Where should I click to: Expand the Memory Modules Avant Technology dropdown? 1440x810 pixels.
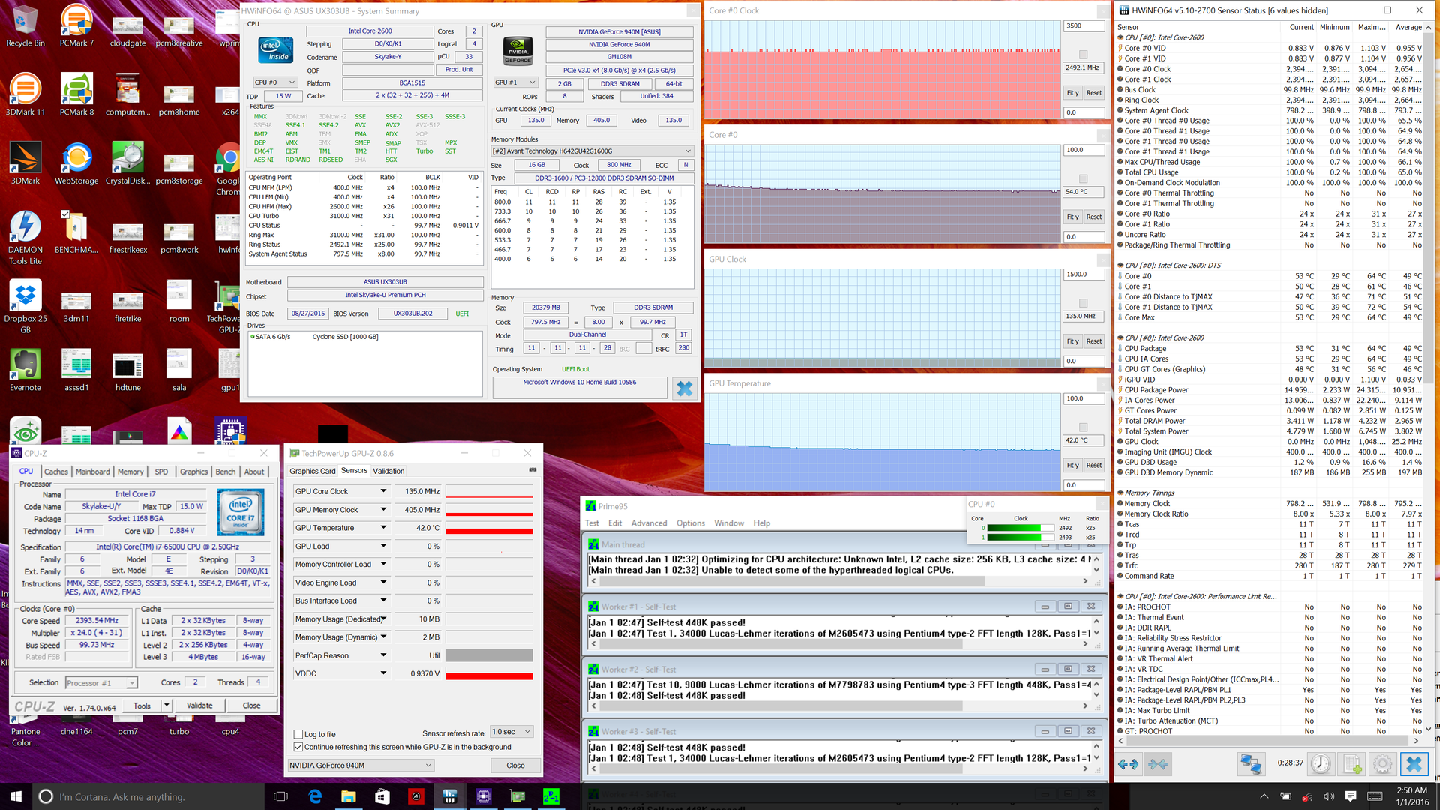tap(592, 151)
